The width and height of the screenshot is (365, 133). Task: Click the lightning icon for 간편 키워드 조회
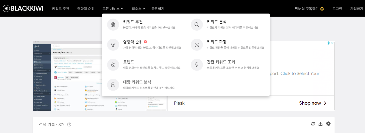click(x=197, y=65)
